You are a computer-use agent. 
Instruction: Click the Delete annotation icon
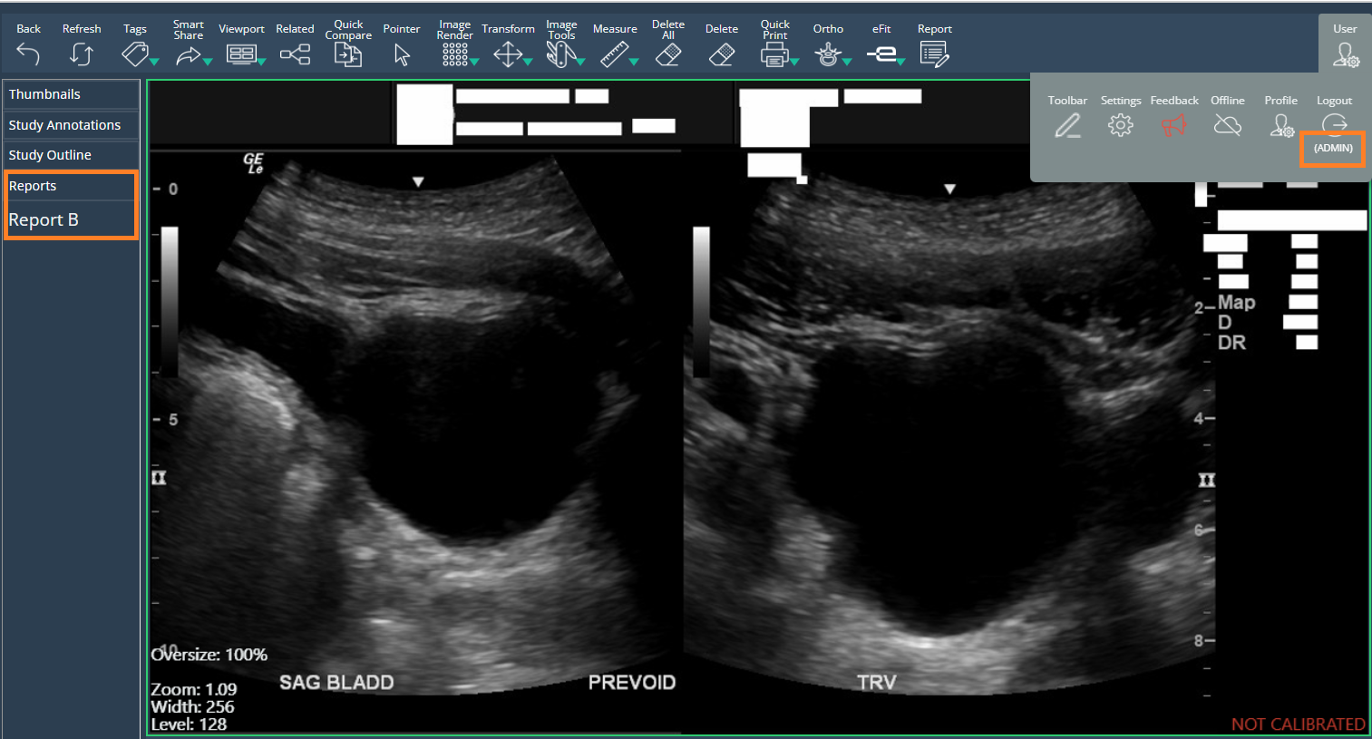pos(722,55)
